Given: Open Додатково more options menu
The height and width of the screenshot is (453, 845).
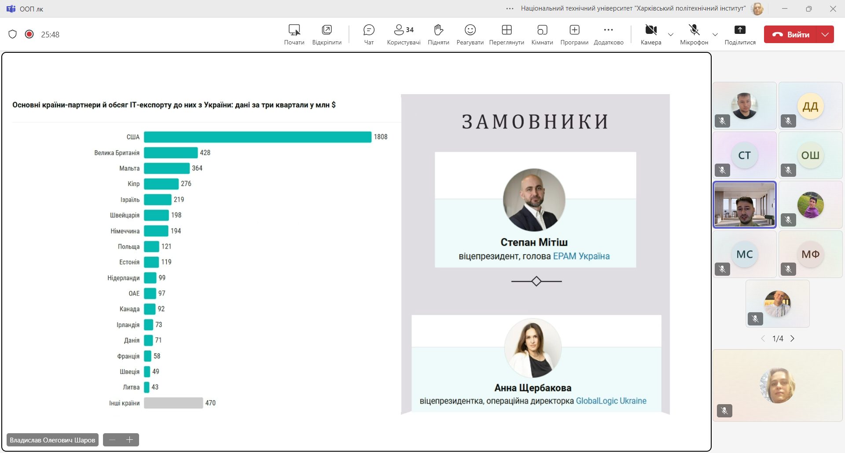Looking at the screenshot, I should (x=608, y=34).
